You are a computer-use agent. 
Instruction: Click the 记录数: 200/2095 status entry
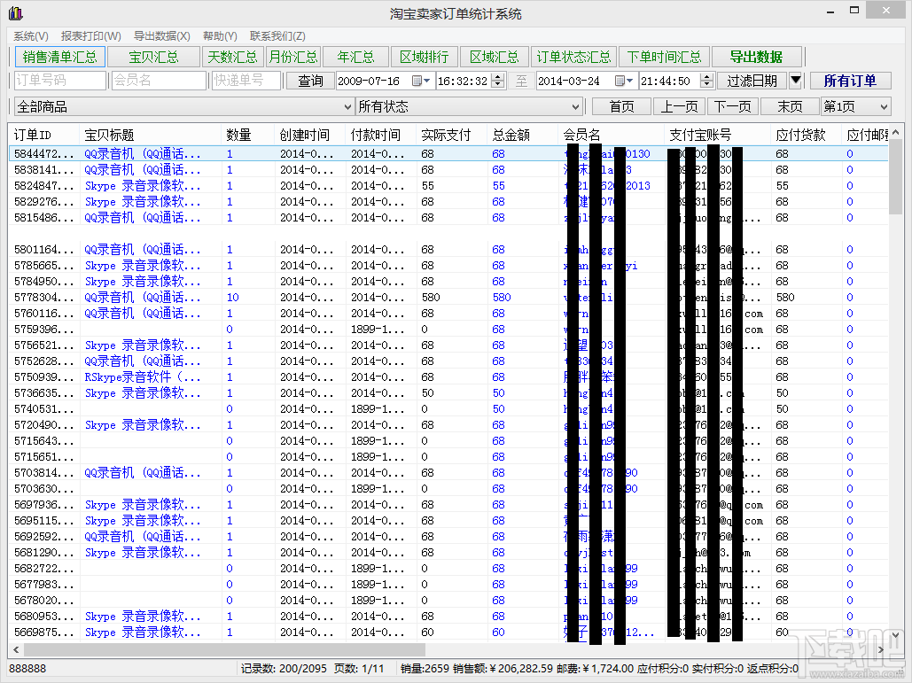pyautogui.click(x=284, y=669)
